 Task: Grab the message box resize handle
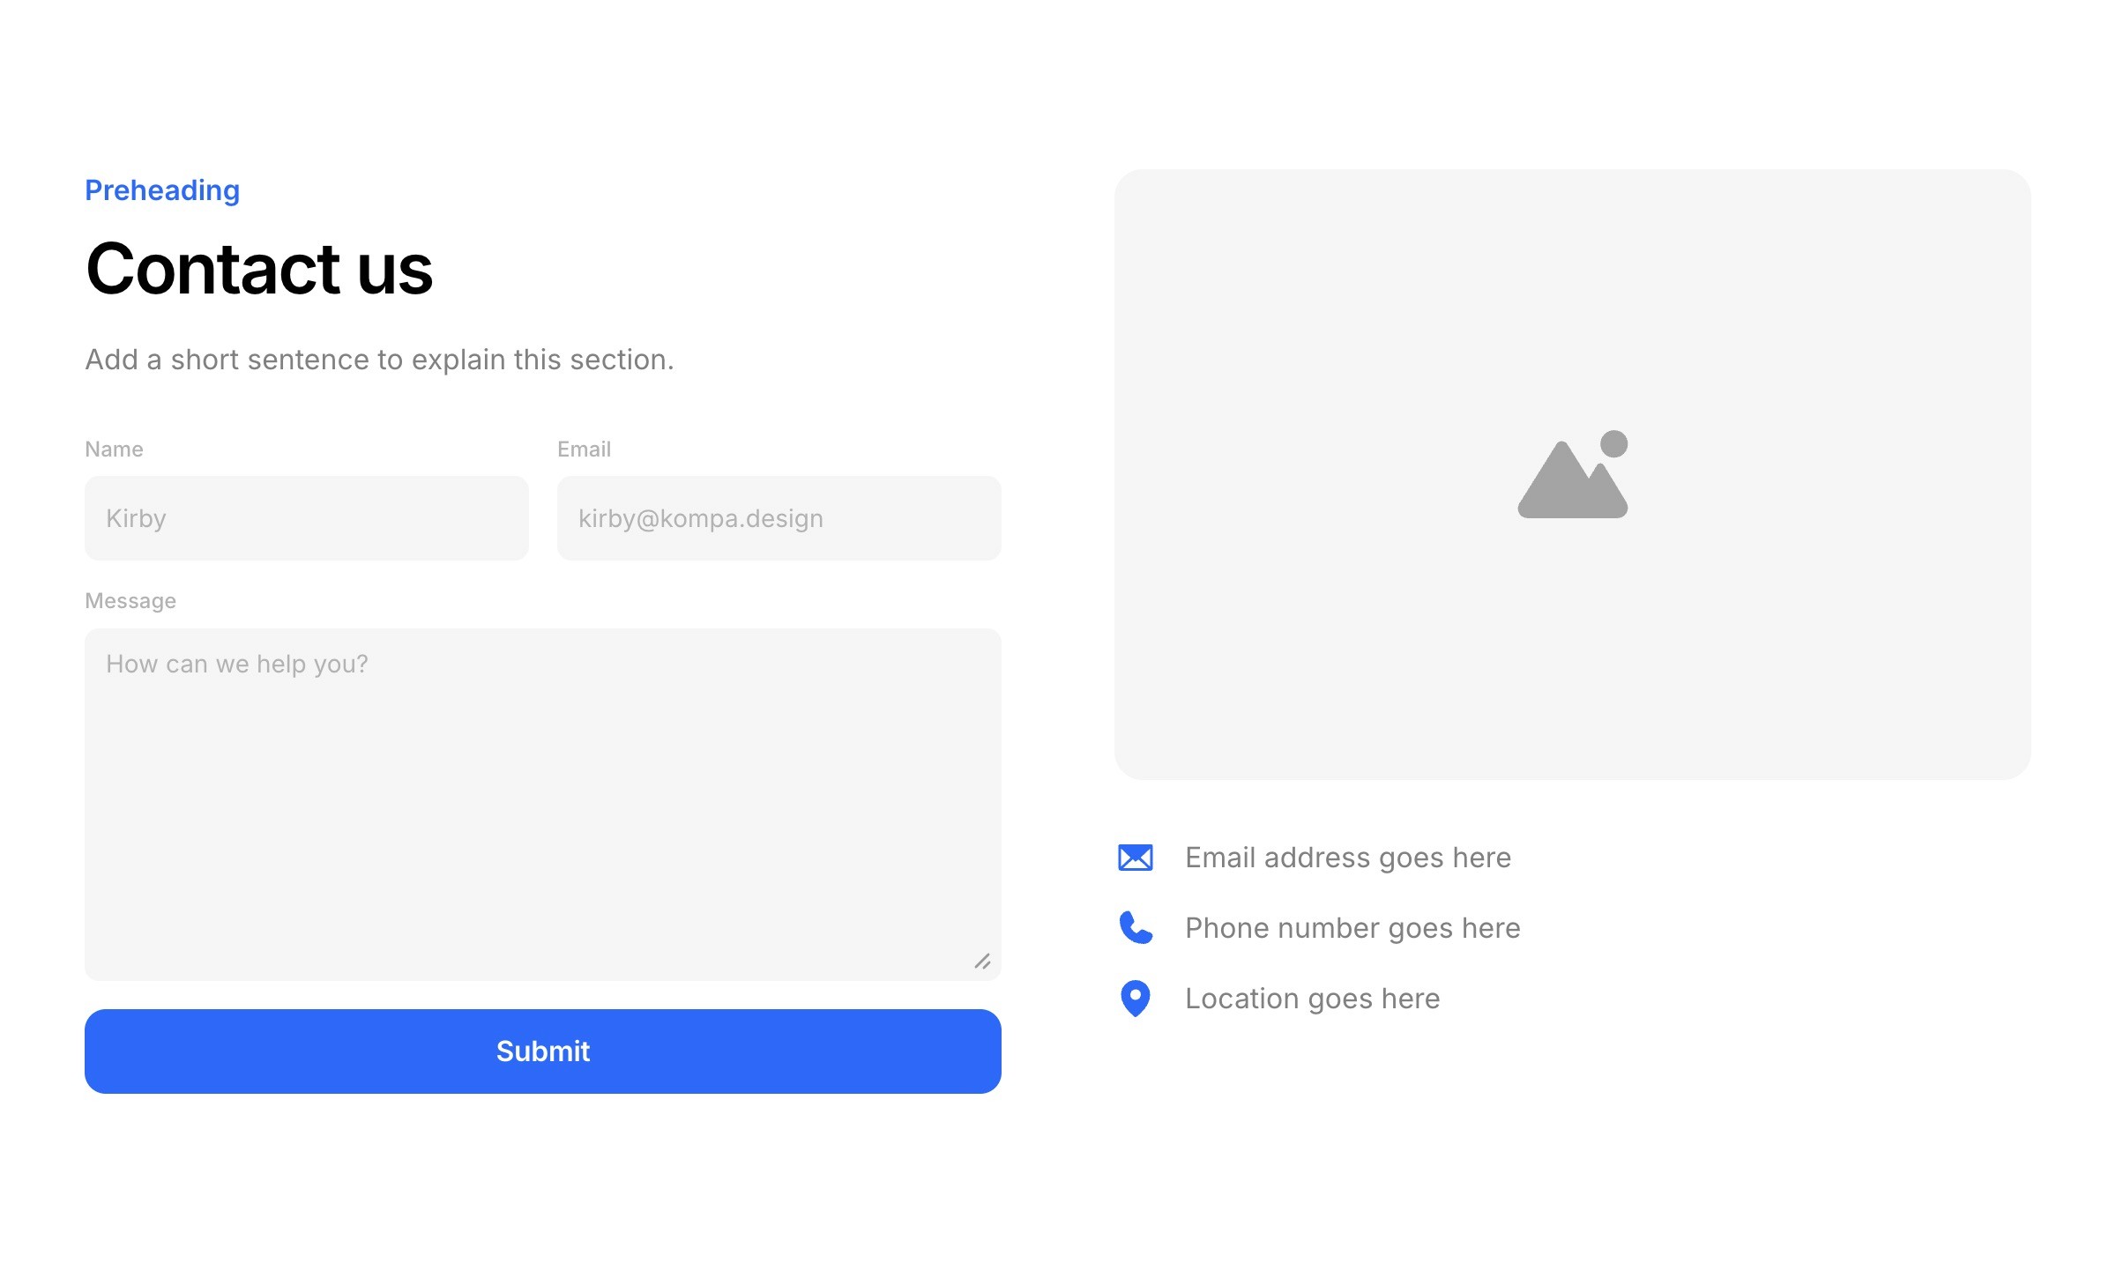coord(982,962)
